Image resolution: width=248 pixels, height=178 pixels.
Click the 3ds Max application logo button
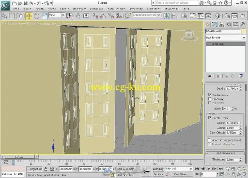(x=5, y=5)
